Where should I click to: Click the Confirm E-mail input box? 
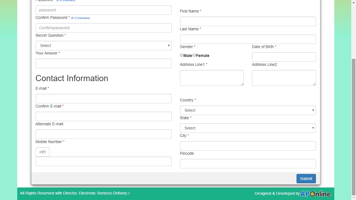click(103, 116)
